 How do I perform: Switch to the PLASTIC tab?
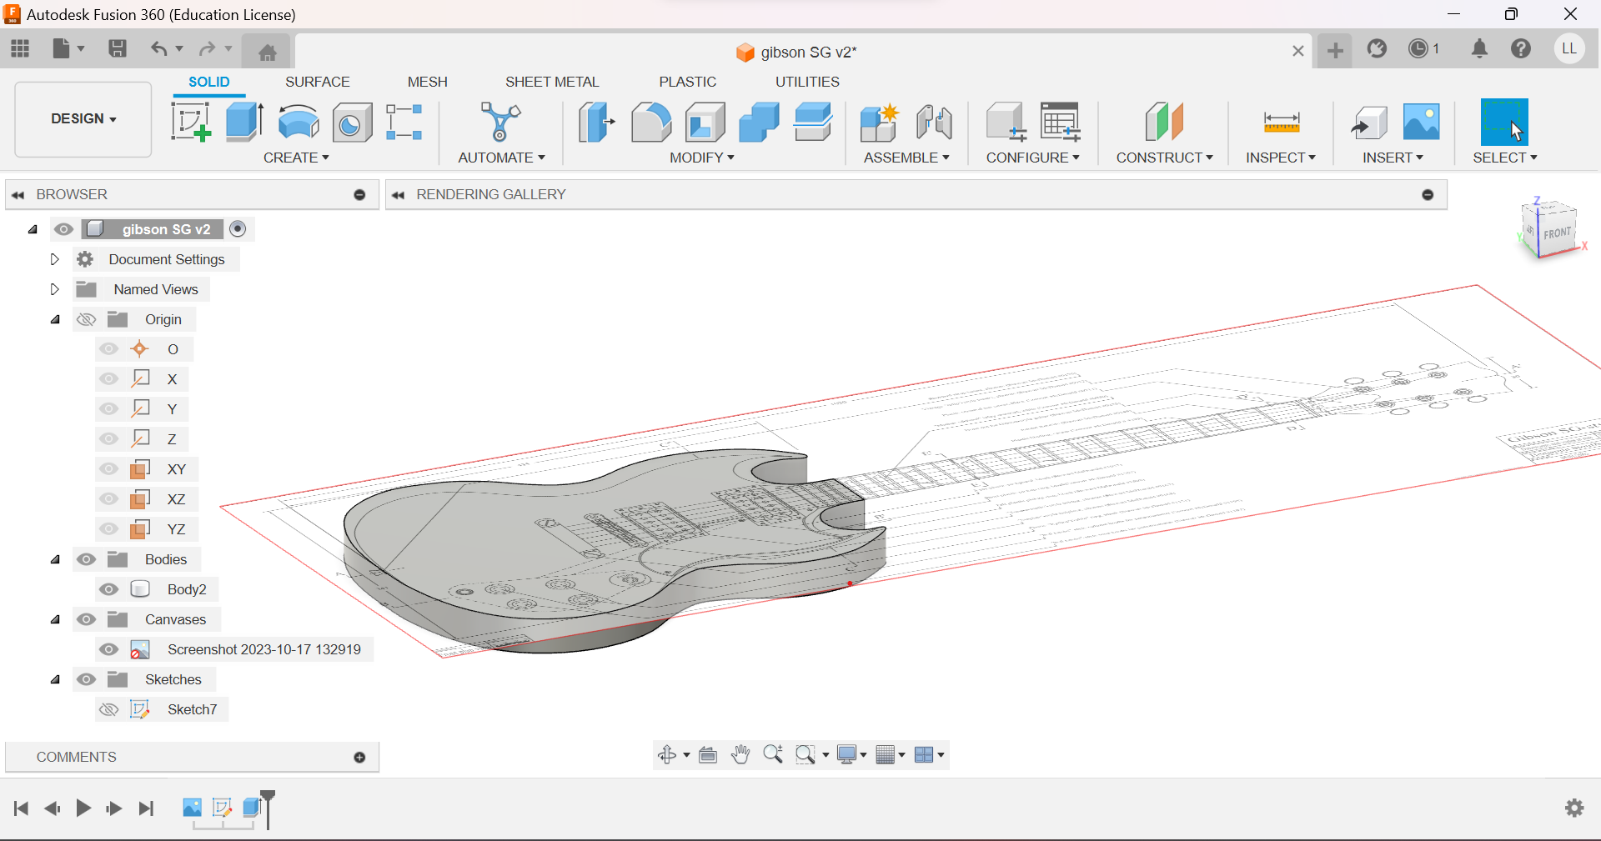(x=688, y=82)
